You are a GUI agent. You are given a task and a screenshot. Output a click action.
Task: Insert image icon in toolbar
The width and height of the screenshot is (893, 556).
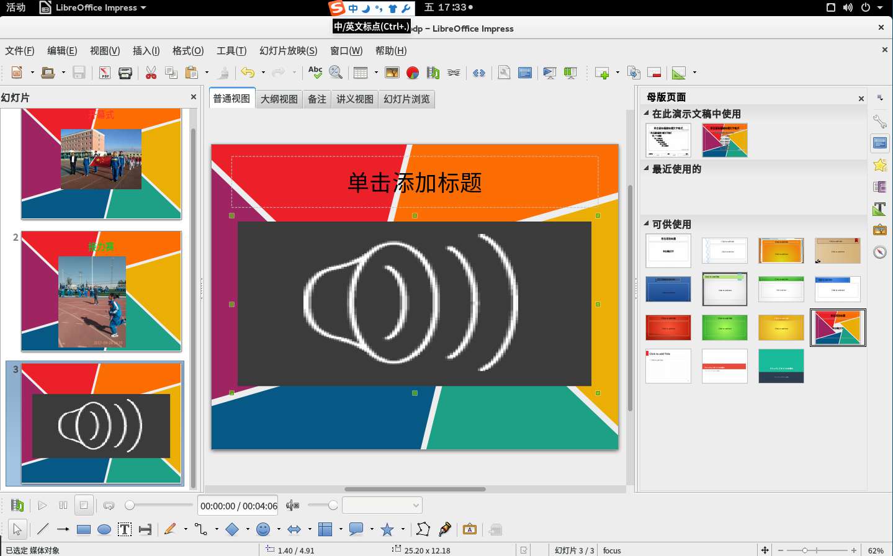point(392,73)
